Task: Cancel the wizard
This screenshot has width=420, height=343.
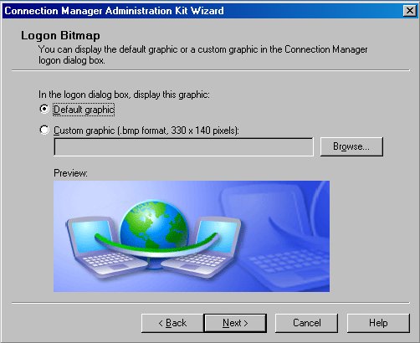Action: point(306,323)
